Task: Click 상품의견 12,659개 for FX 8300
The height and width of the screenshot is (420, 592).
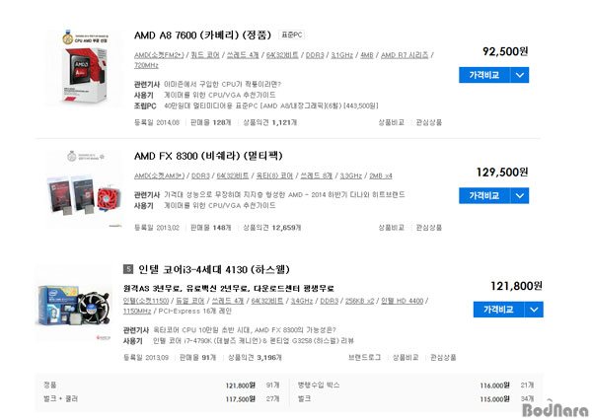Action: coord(272,228)
